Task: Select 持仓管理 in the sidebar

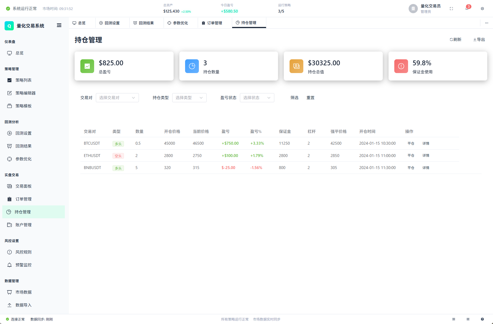Action: 34,212
